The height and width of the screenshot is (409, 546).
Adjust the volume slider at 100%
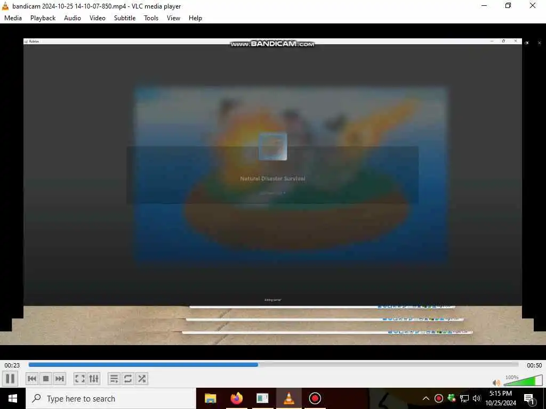pyautogui.click(x=523, y=381)
